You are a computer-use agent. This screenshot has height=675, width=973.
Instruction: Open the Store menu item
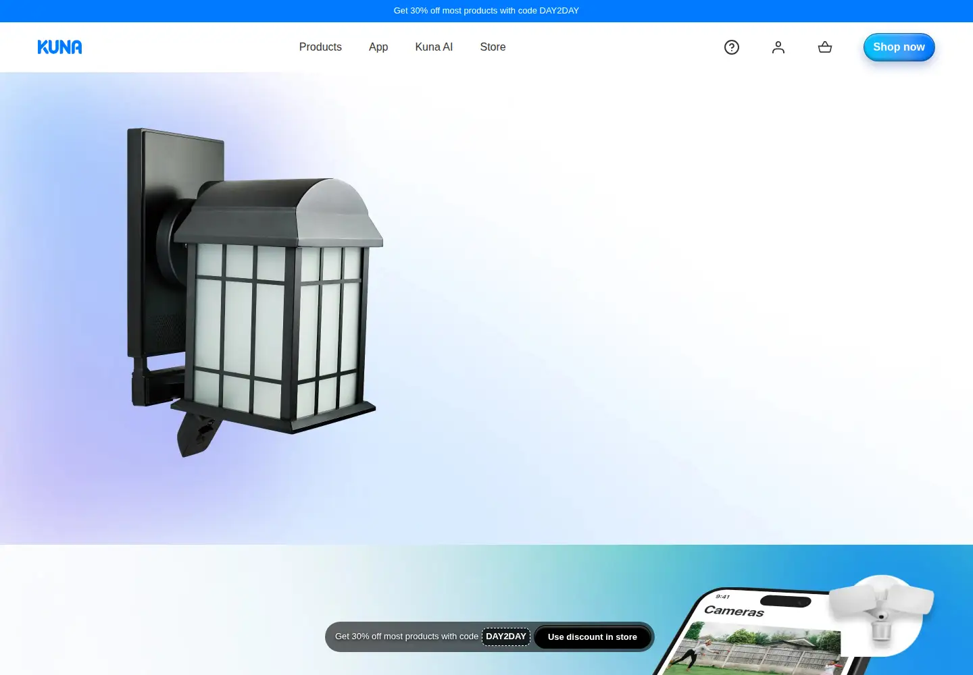point(493,47)
